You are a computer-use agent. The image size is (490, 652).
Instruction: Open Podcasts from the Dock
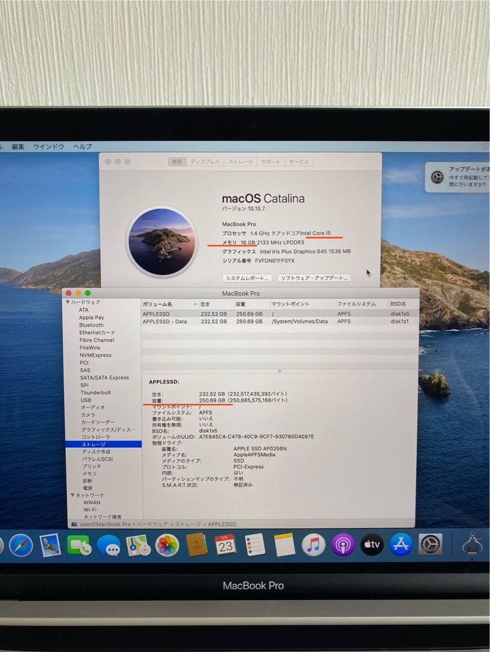[343, 545]
